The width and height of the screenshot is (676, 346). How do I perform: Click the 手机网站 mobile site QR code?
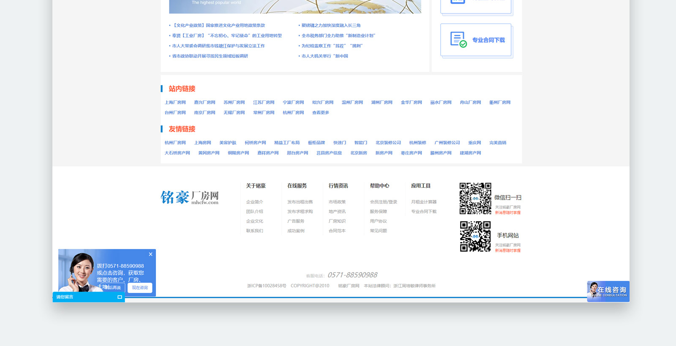(x=475, y=236)
